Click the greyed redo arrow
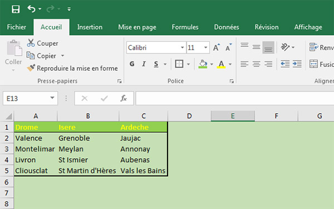This screenshot has height=209, width=334. tap(50, 9)
